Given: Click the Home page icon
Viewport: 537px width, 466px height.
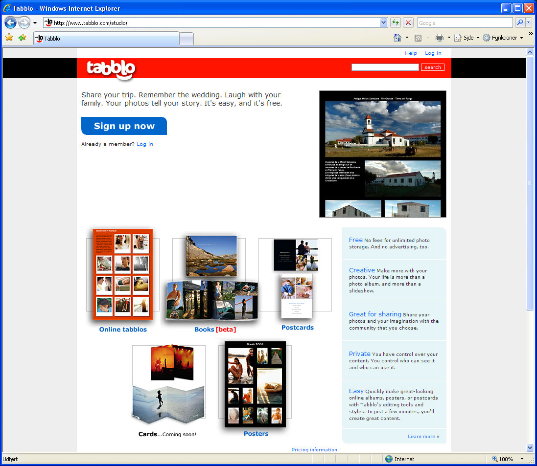Looking at the screenshot, I should tap(398, 38).
